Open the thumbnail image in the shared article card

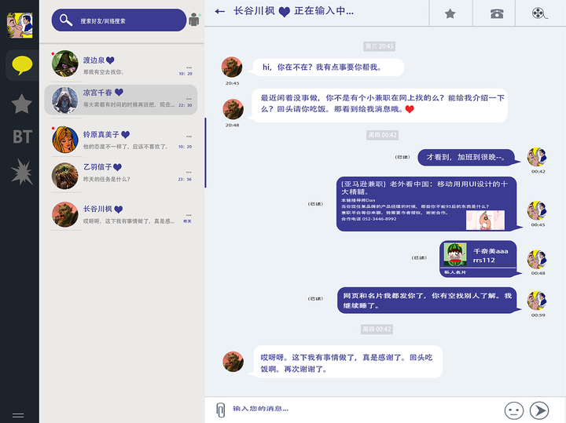pyautogui.click(x=485, y=220)
